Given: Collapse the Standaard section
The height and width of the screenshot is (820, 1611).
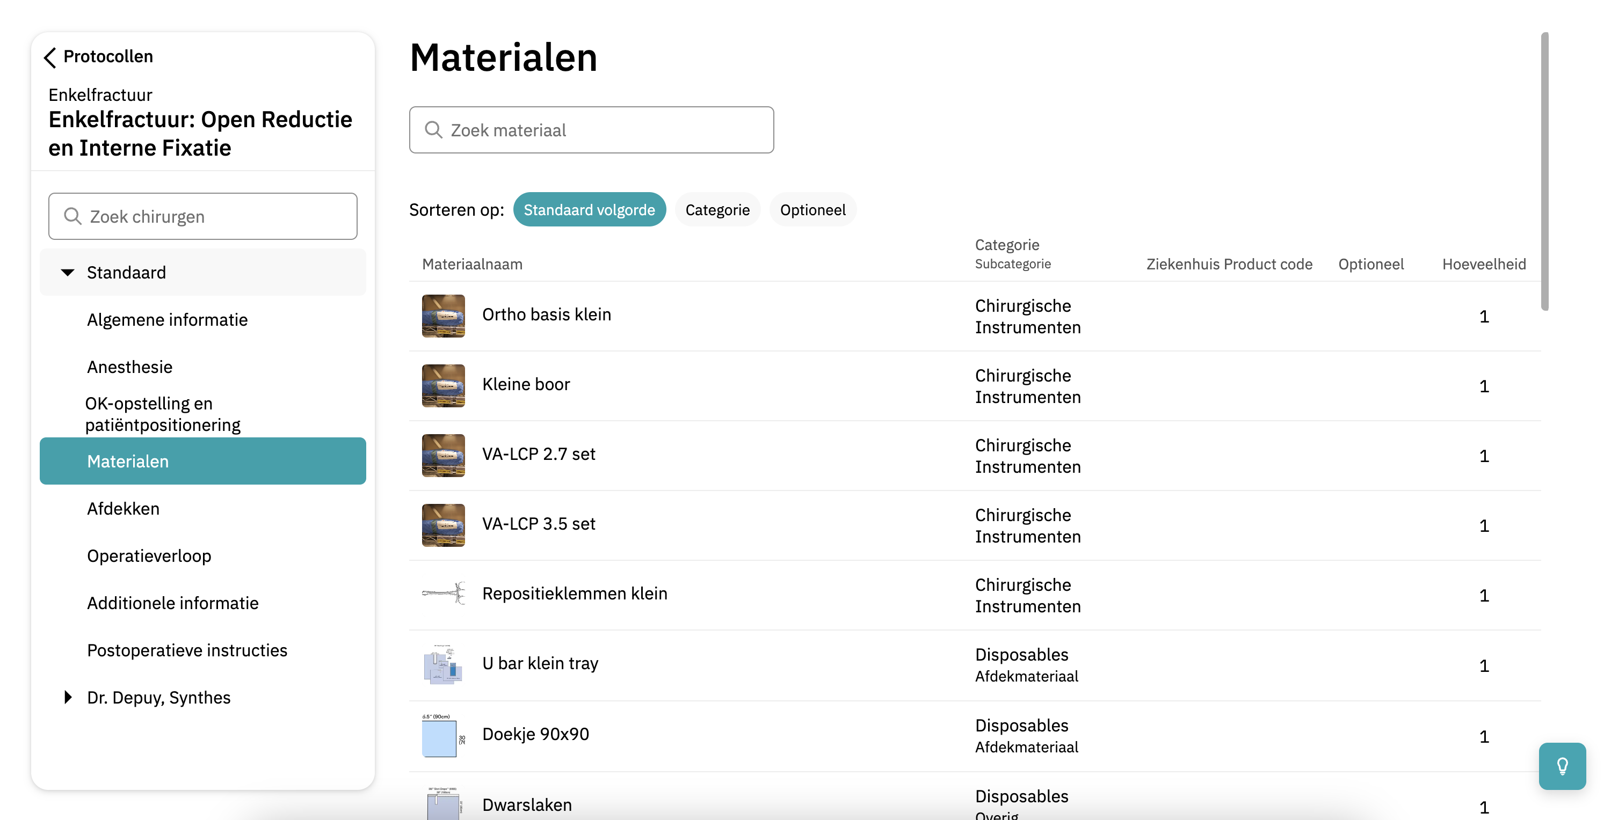Looking at the screenshot, I should tap(68, 273).
